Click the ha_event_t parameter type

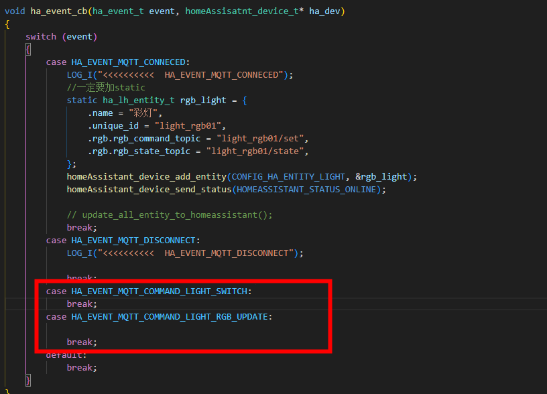click(118, 11)
